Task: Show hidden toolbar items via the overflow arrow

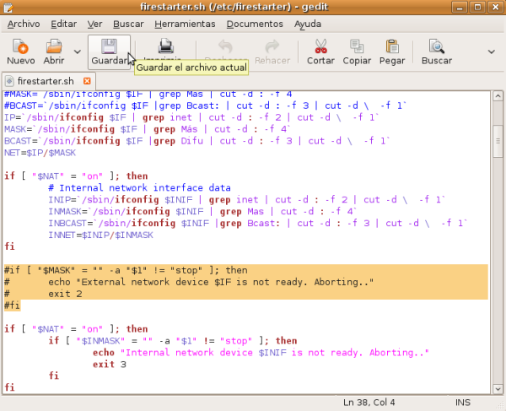Action: pos(492,52)
